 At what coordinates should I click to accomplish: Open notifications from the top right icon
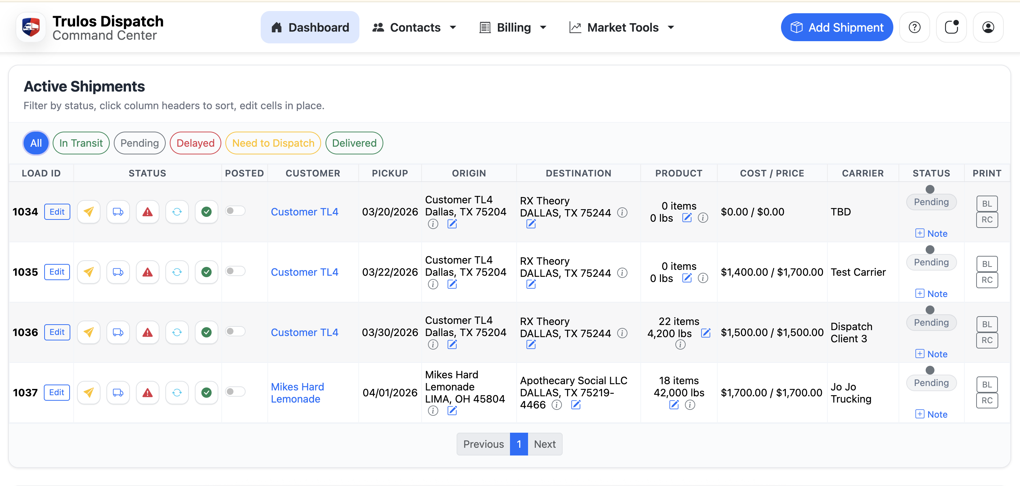coord(952,27)
